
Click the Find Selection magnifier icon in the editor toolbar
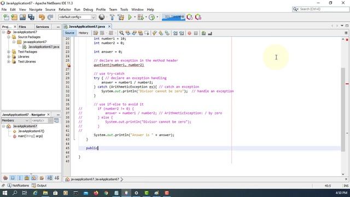(x=121, y=33)
